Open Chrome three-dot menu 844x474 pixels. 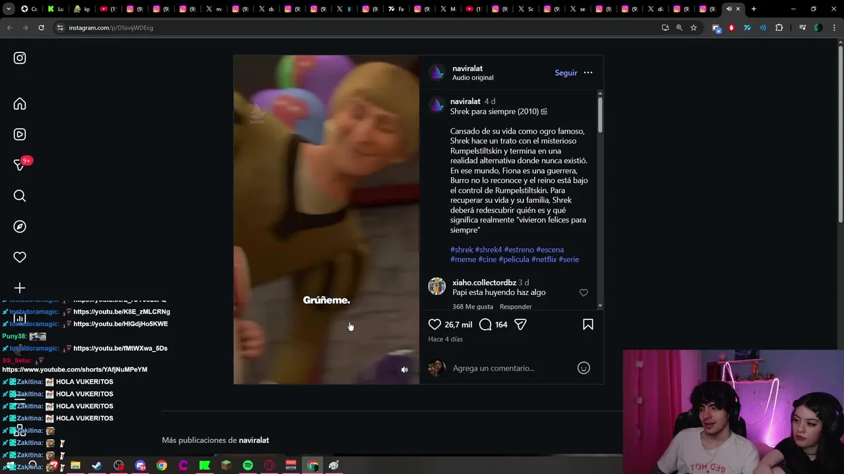tap(833, 28)
